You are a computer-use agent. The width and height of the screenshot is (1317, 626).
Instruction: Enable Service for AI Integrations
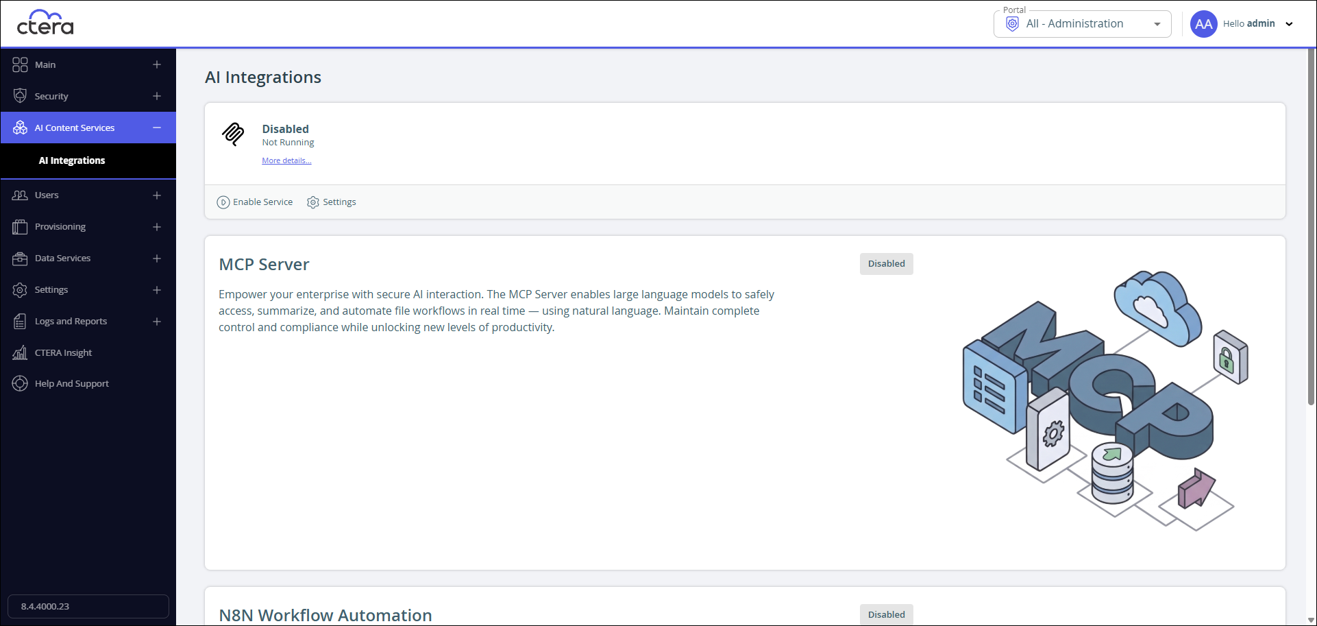tap(255, 202)
